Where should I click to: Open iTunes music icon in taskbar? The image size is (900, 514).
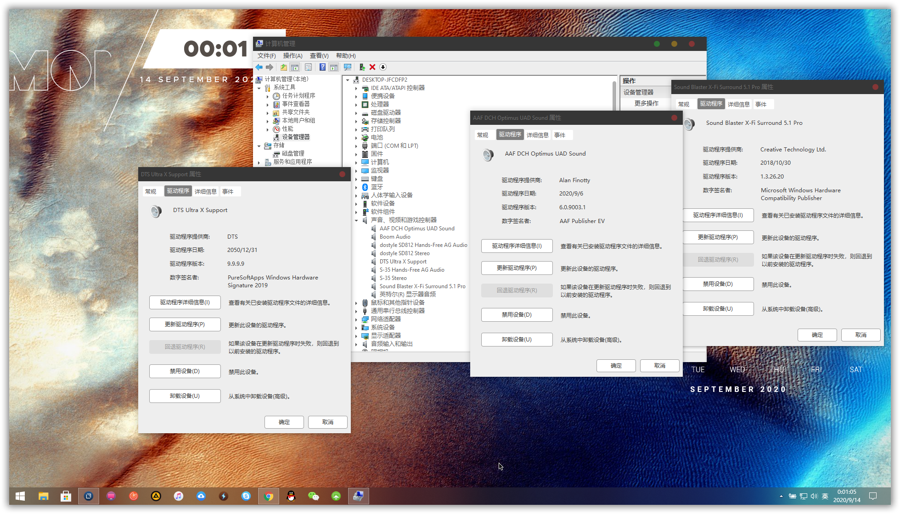179,496
